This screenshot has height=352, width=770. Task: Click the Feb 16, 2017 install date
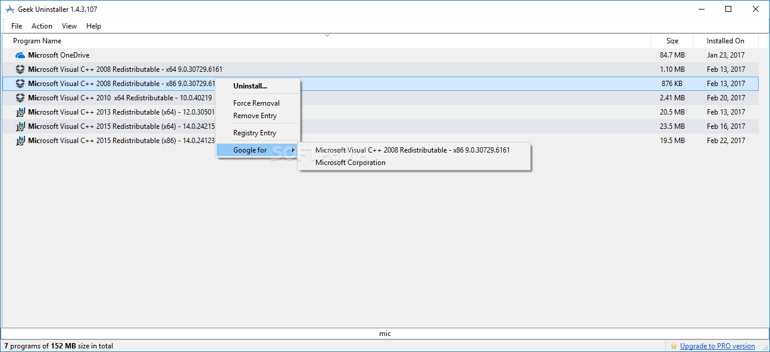726,126
